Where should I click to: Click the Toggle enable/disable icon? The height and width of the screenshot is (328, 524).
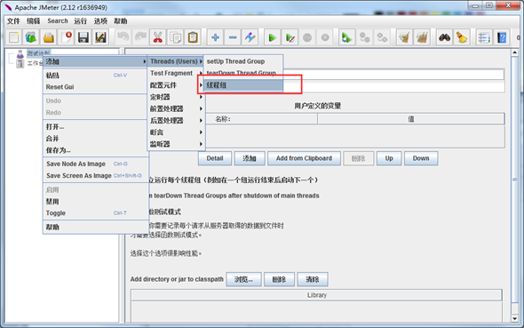click(x=250, y=37)
